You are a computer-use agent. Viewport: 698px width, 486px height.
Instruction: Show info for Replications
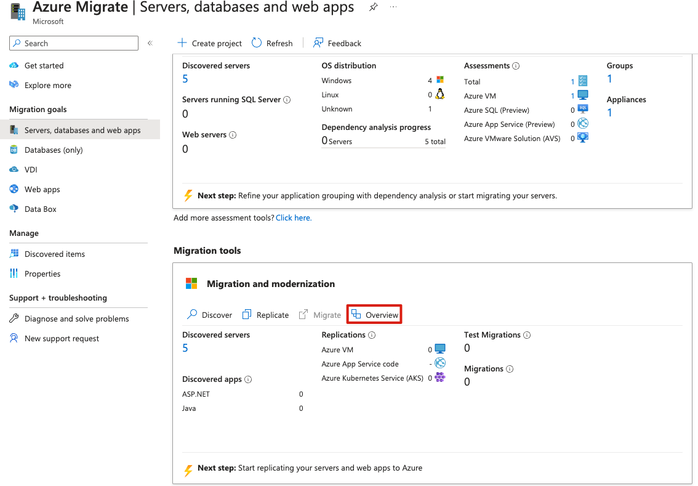pos(372,335)
